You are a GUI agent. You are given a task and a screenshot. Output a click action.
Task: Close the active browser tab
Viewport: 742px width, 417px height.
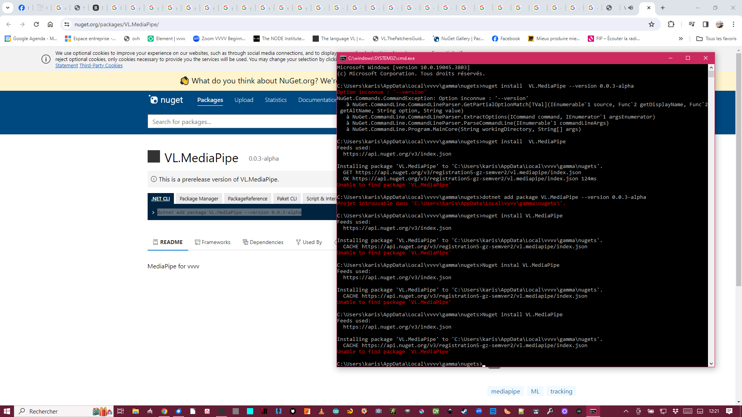pos(649,8)
